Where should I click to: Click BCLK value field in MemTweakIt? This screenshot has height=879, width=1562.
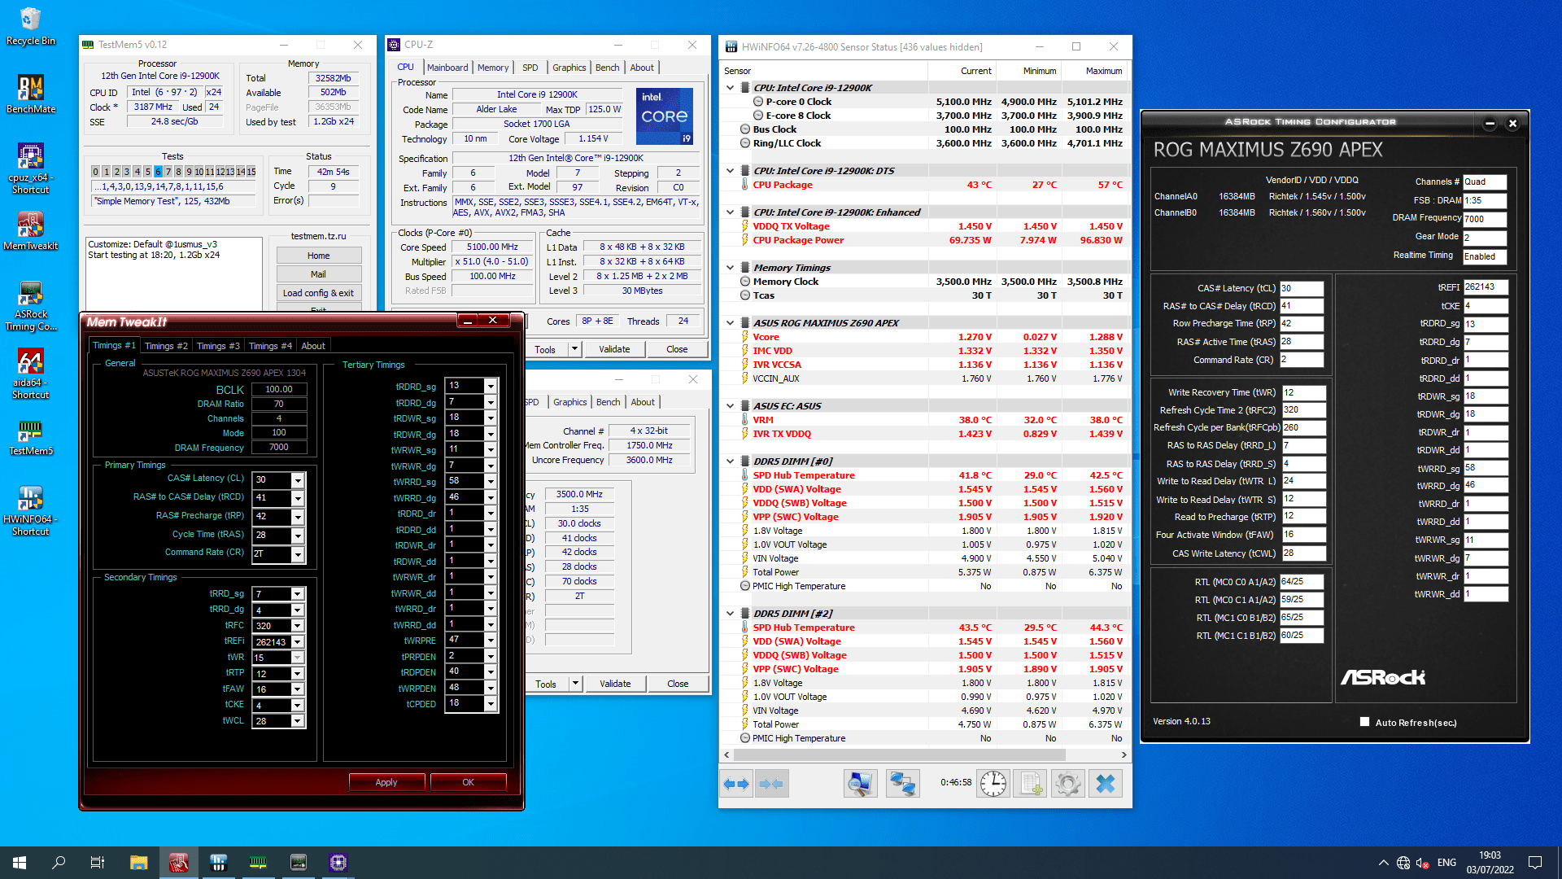[x=279, y=389]
